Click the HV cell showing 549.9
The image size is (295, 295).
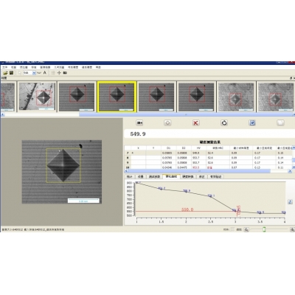pyautogui.click(x=198, y=153)
